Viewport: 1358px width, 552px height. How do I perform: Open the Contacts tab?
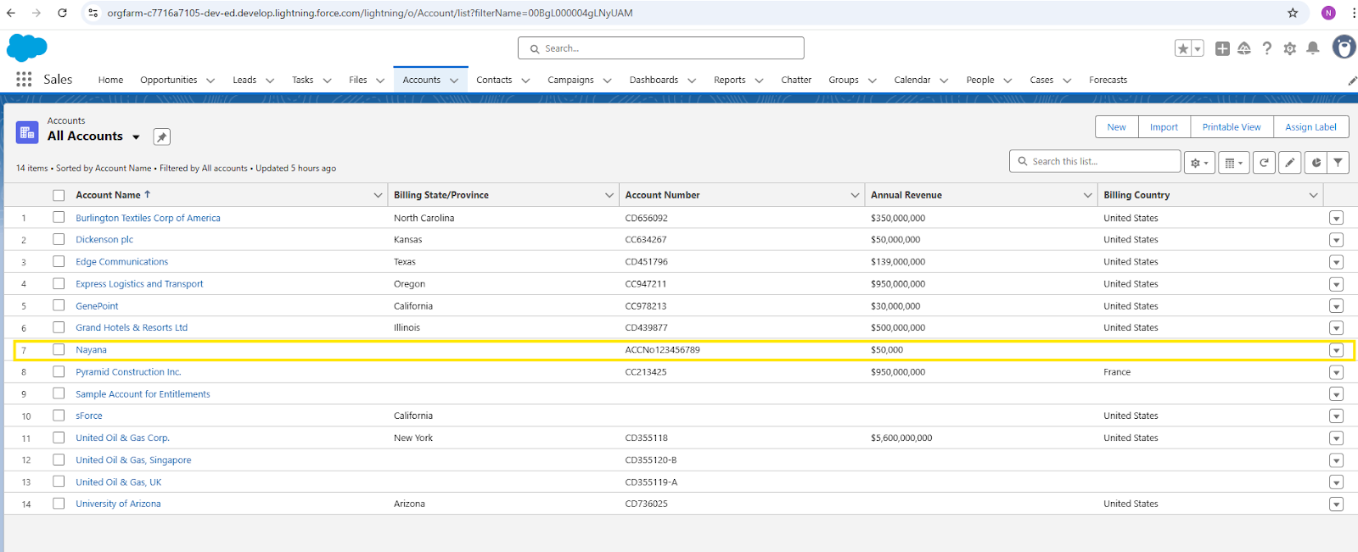[x=494, y=80]
